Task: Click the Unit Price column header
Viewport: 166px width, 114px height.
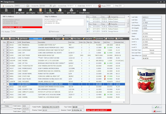Action: click(109, 42)
